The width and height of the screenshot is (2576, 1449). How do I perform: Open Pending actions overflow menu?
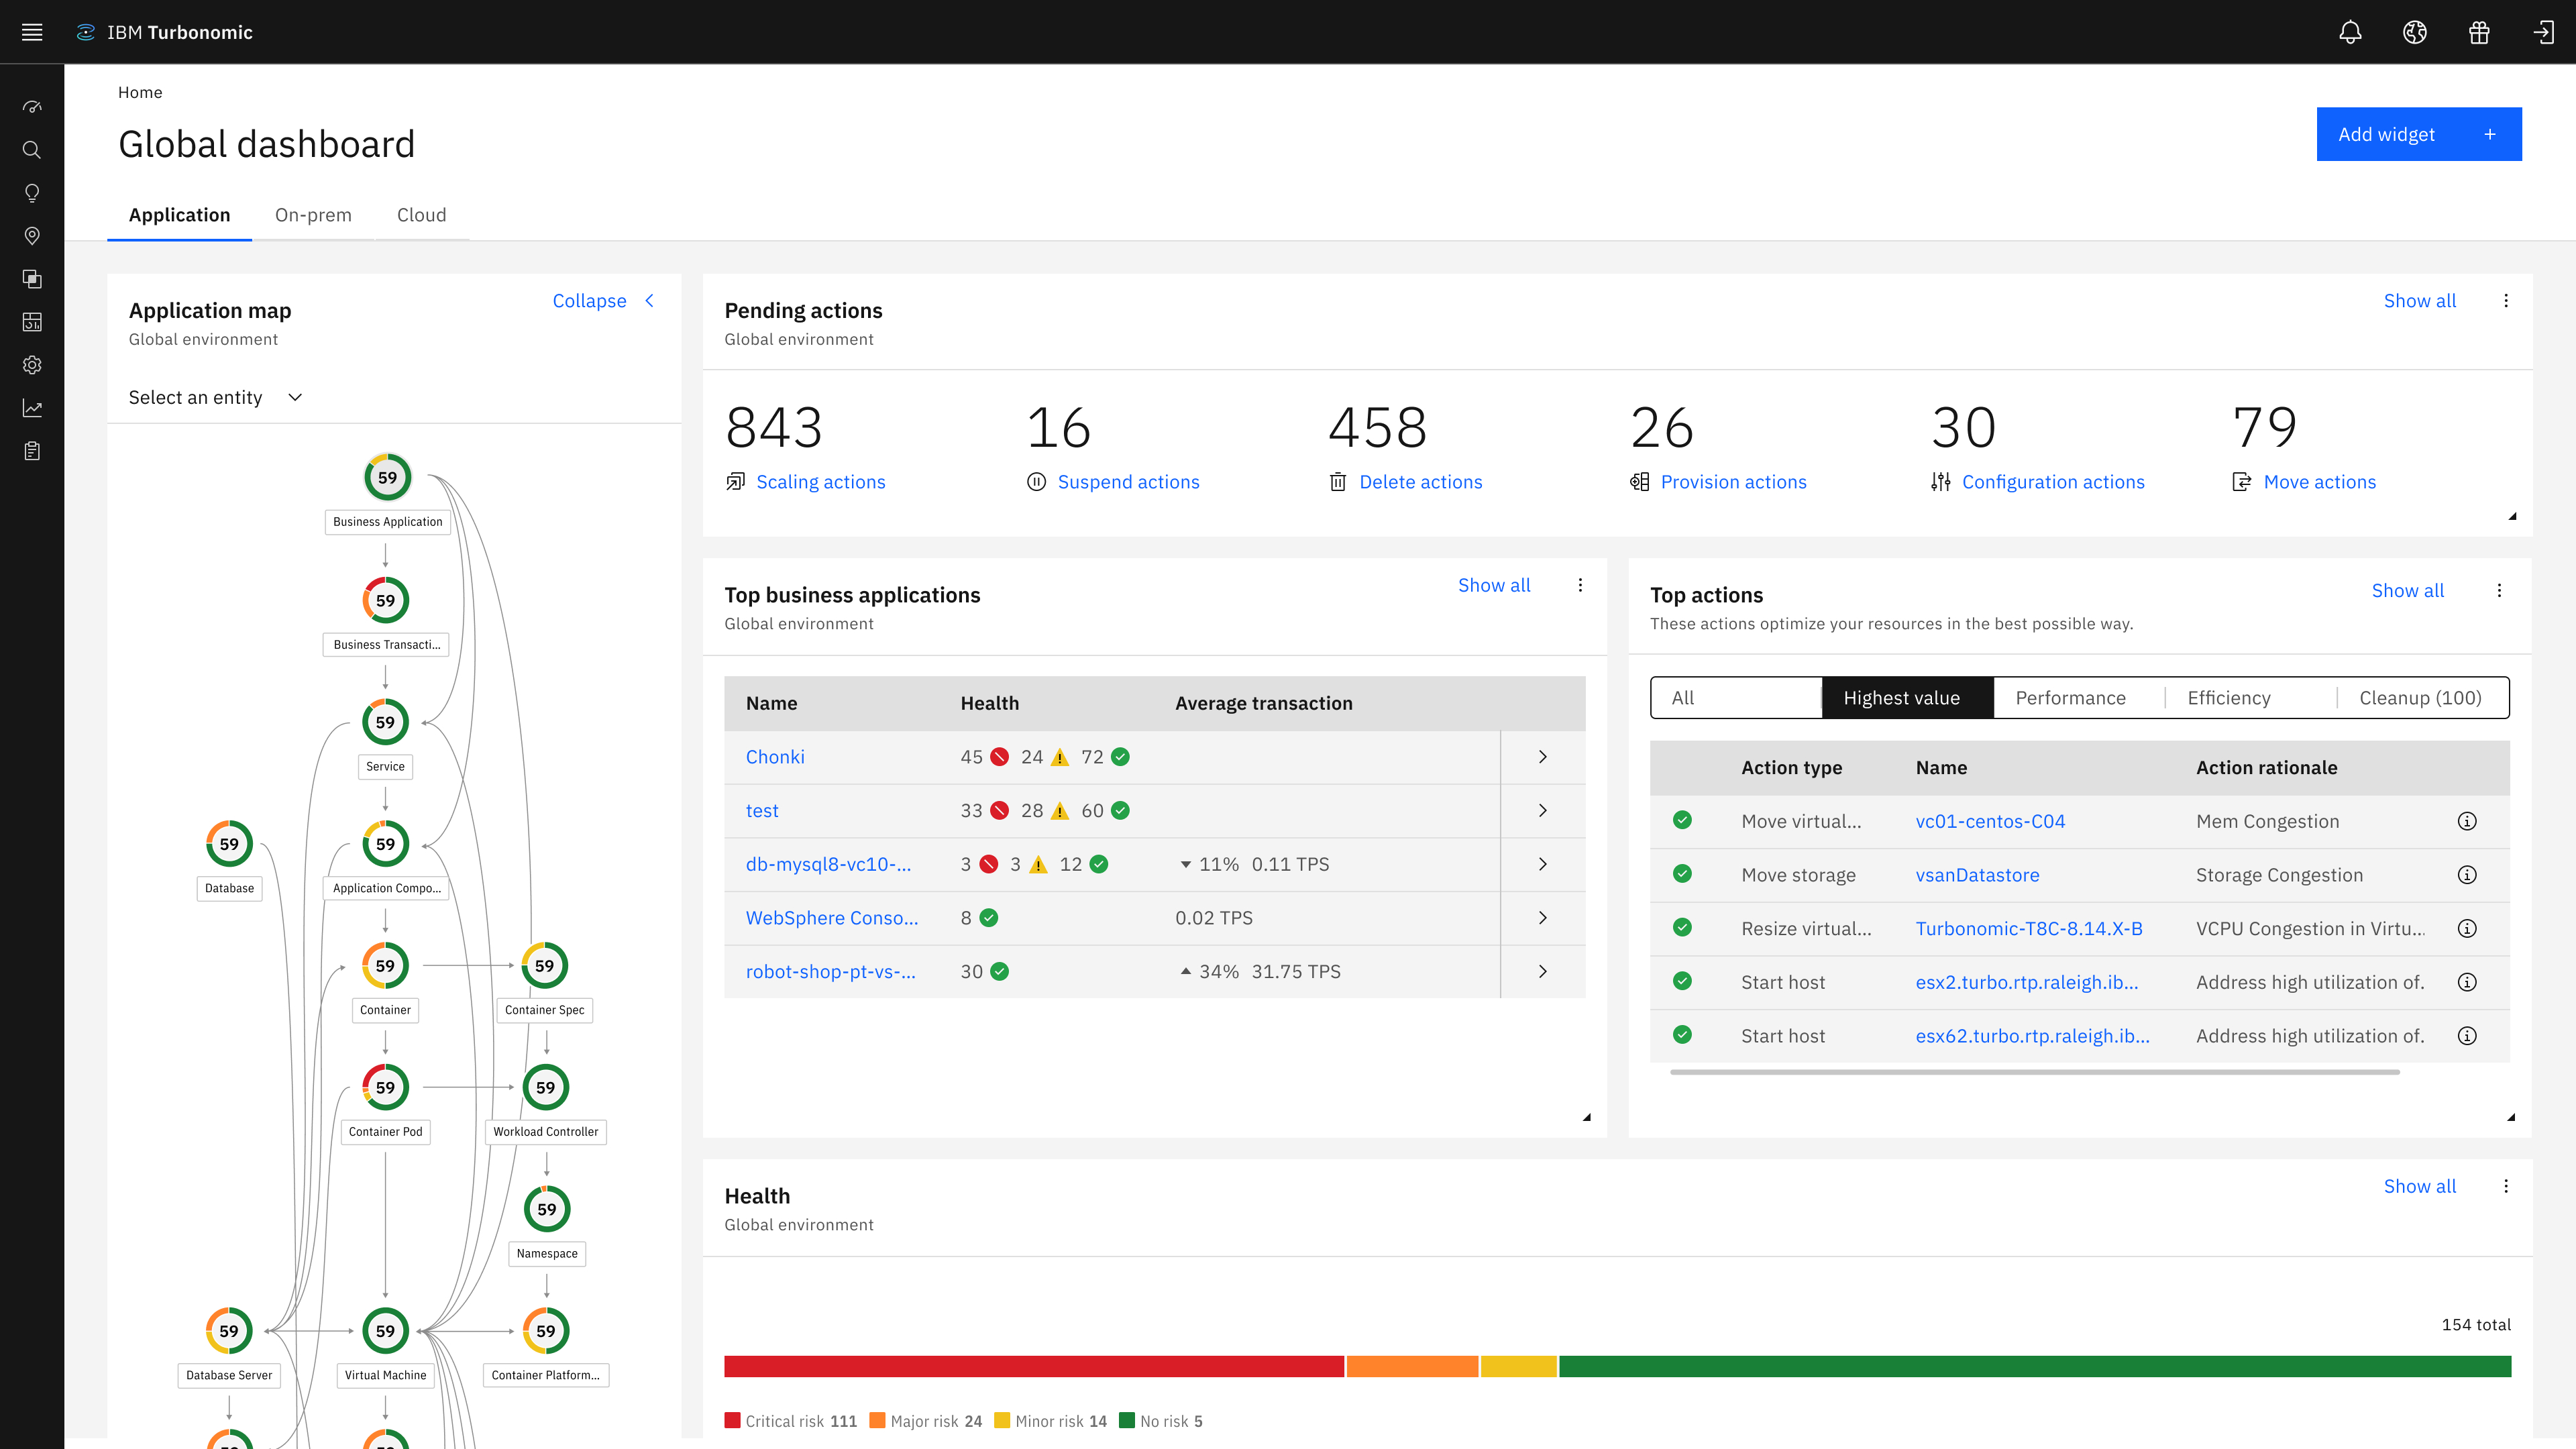[2506, 301]
